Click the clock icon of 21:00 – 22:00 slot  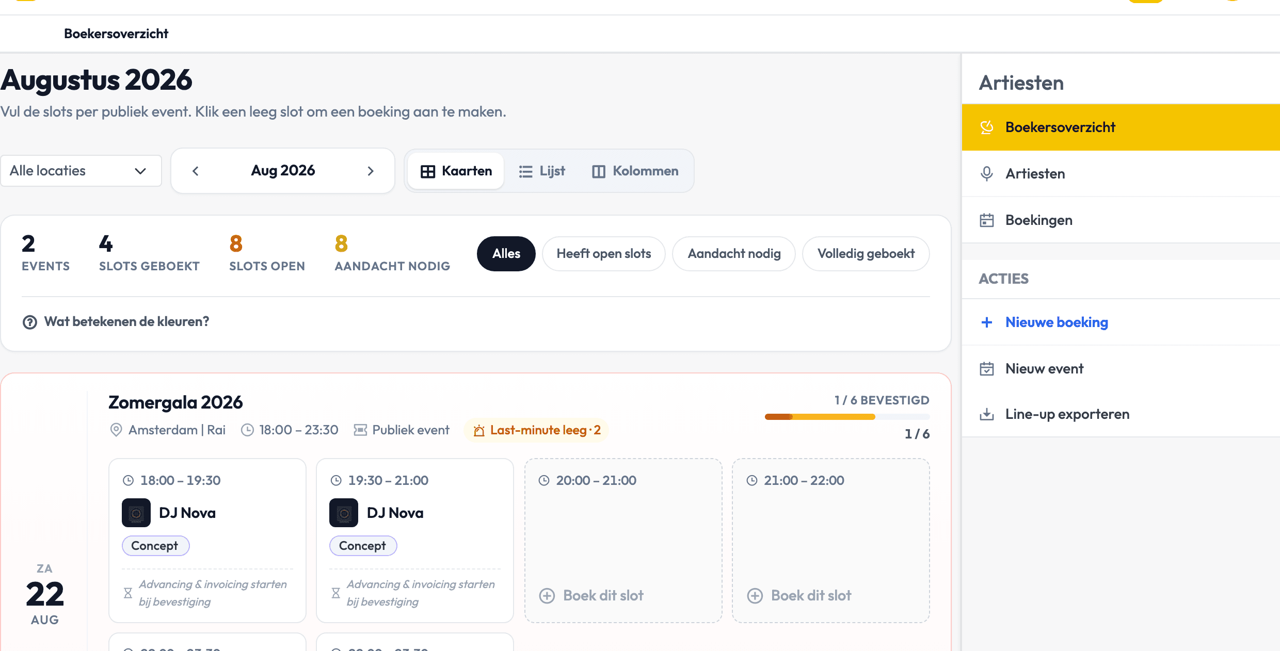click(x=752, y=480)
